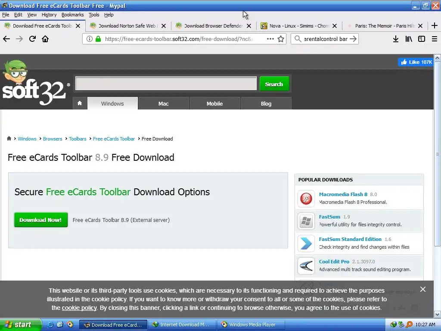
Task: Open the hamburger application menu
Action: tap(434, 39)
